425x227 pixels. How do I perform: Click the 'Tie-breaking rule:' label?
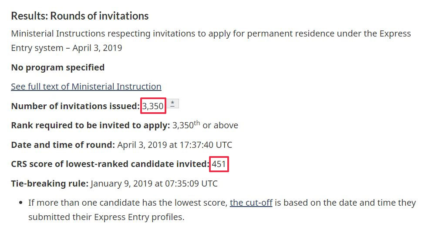[49, 184]
